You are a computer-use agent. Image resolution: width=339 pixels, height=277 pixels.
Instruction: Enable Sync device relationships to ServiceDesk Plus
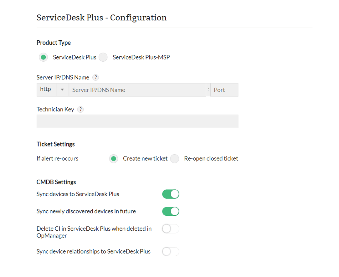click(x=170, y=251)
